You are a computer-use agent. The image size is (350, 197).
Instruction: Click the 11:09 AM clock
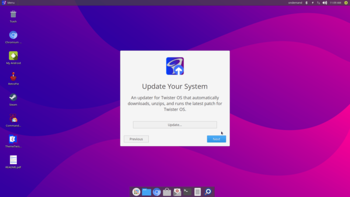[335, 3]
